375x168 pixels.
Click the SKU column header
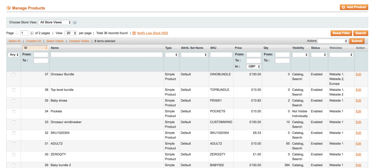pyautogui.click(x=213, y=48)
